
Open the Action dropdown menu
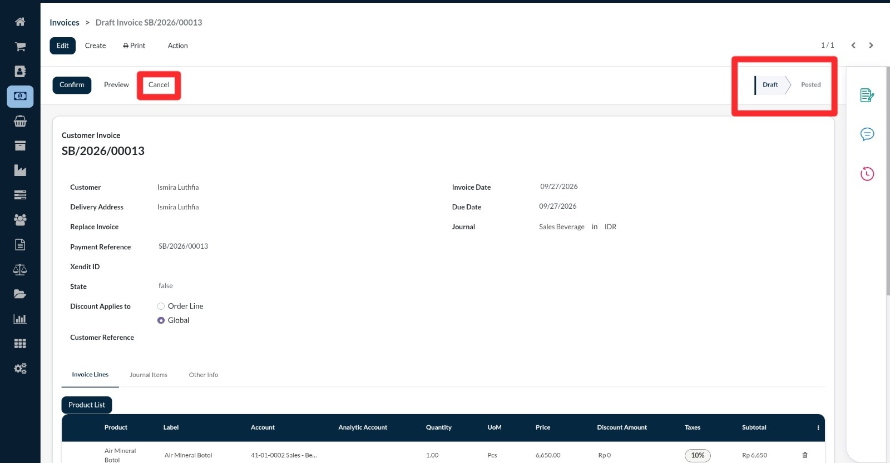coord(178,46)
